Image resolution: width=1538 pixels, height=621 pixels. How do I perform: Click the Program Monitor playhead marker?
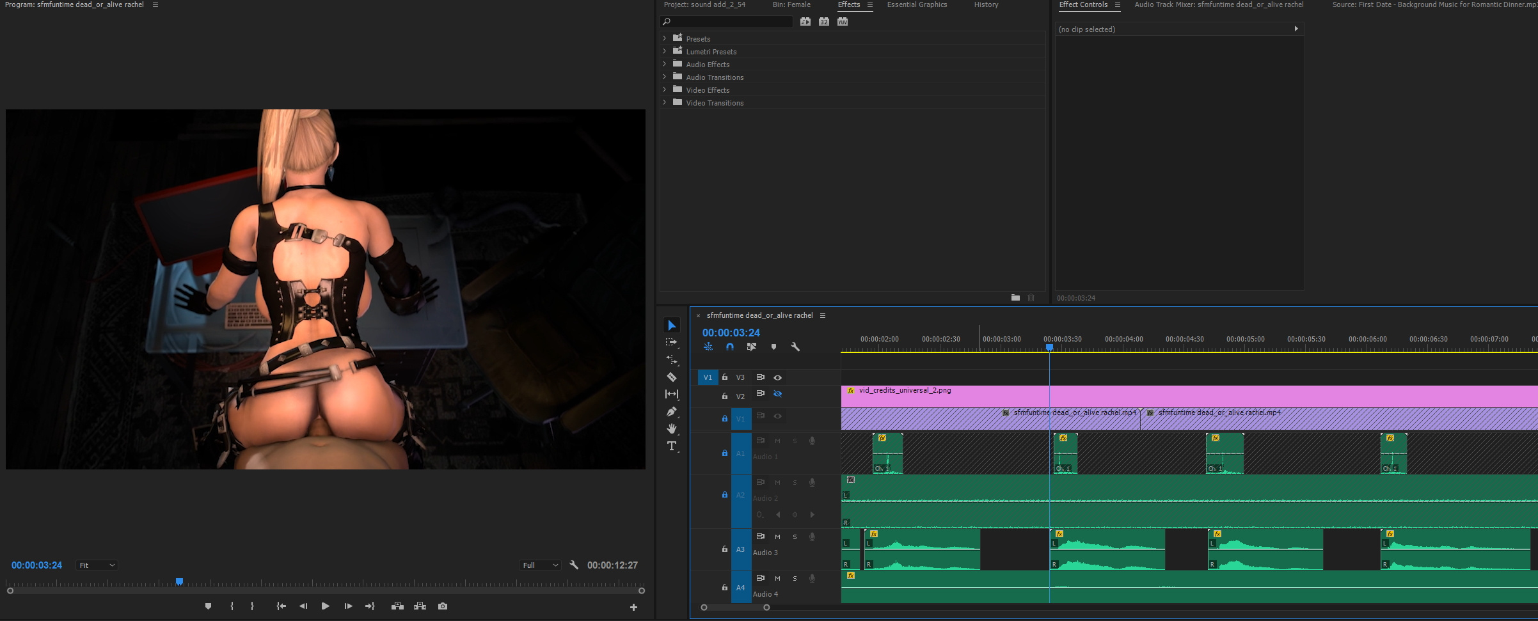(x=180, y=581)
